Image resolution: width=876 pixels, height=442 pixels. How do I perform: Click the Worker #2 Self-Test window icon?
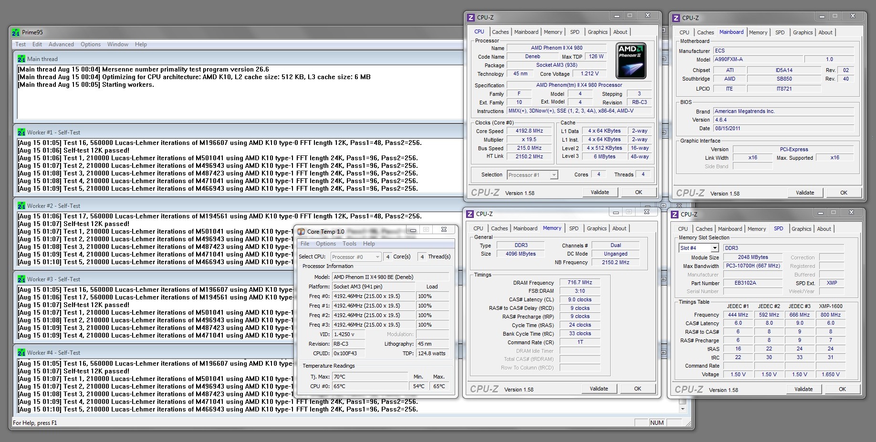[21, 206]
